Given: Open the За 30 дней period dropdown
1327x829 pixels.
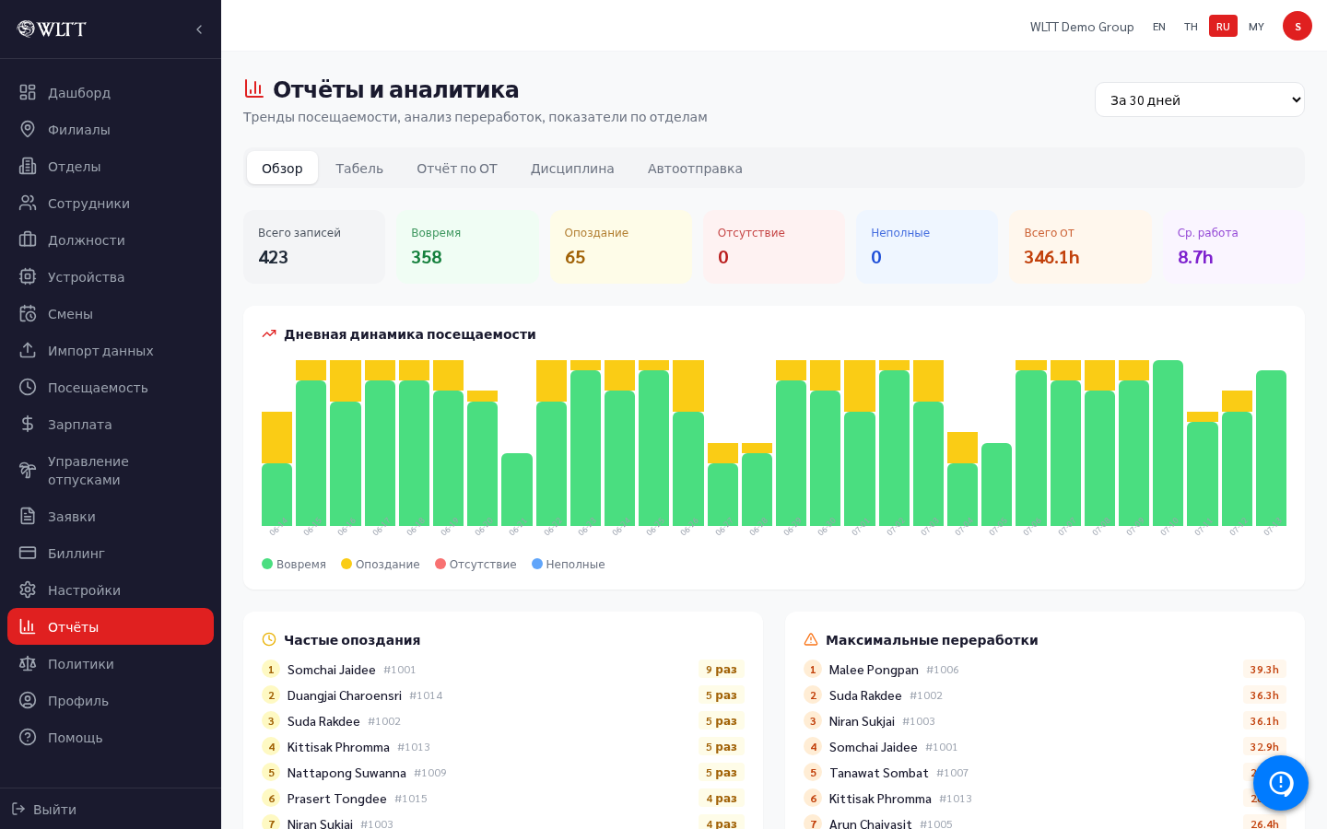Looking at the screenshot, I should tap(1200, 99).
